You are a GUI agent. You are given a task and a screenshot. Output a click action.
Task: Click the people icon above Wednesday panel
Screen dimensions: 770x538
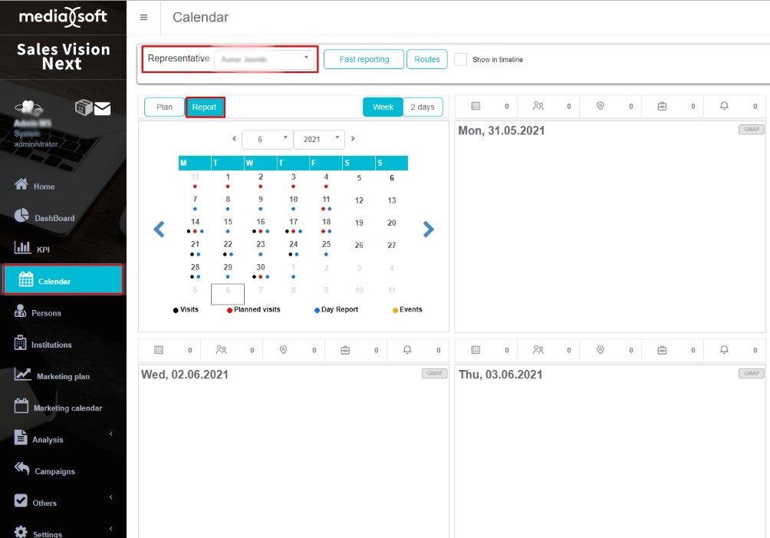pyautogui.click(x=222, y=350)
